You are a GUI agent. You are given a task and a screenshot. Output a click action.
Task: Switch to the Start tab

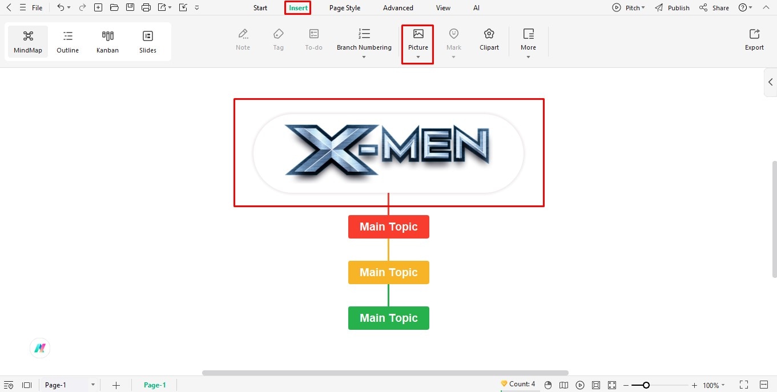pos(260,8)
